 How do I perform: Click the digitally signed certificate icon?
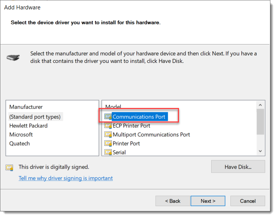9,168
